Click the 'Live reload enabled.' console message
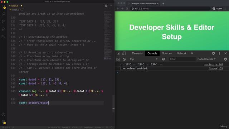Screen dimensions: 229x129 click(134, 68)
